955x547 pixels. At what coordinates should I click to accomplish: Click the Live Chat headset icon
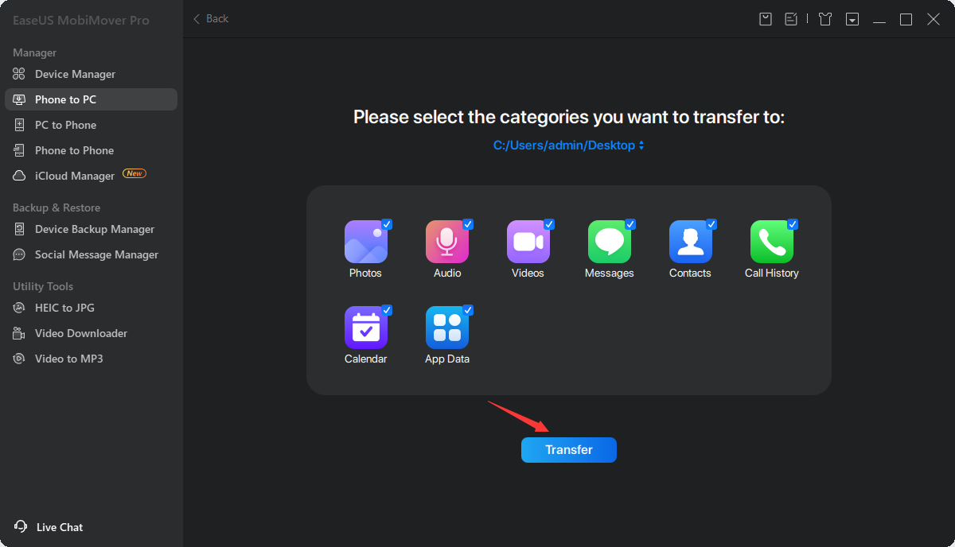20,526
